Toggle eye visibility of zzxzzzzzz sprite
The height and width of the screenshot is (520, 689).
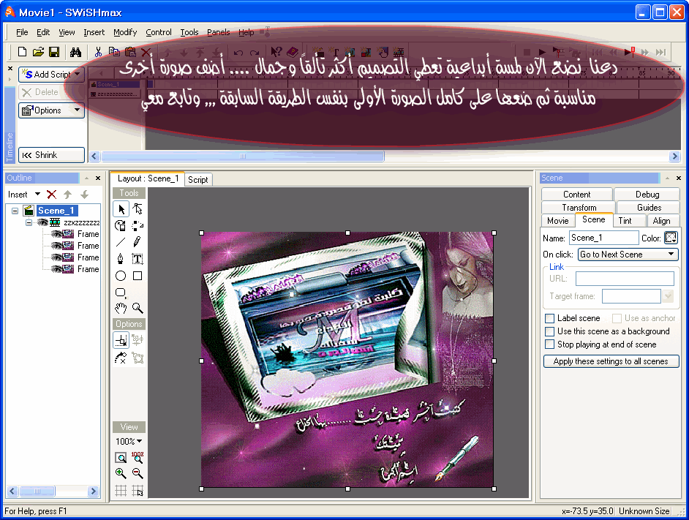(43, 222)
